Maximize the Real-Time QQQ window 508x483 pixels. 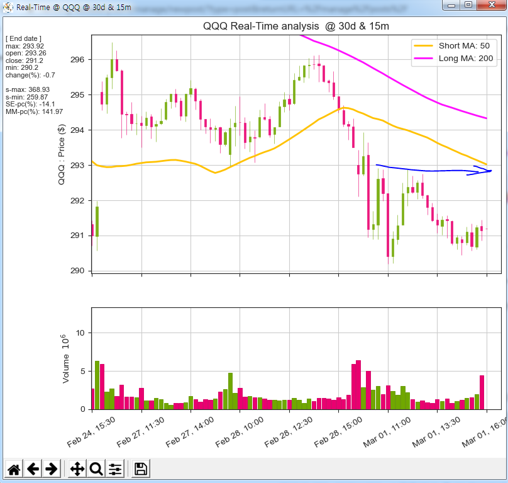[x=468, y=5]
